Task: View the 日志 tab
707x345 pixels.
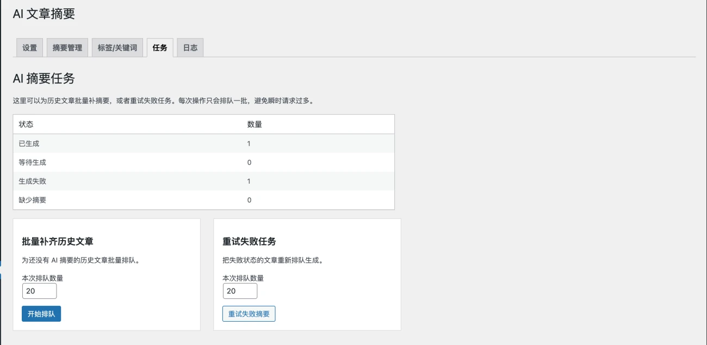Action: [x=190, y=47]
